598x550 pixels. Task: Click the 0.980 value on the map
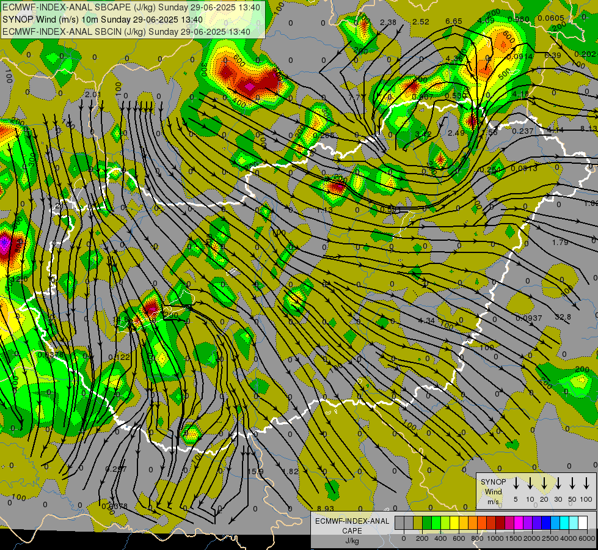click(519, 20)
